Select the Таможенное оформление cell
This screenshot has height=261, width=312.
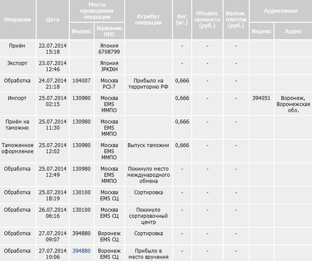tap(18, 151)
